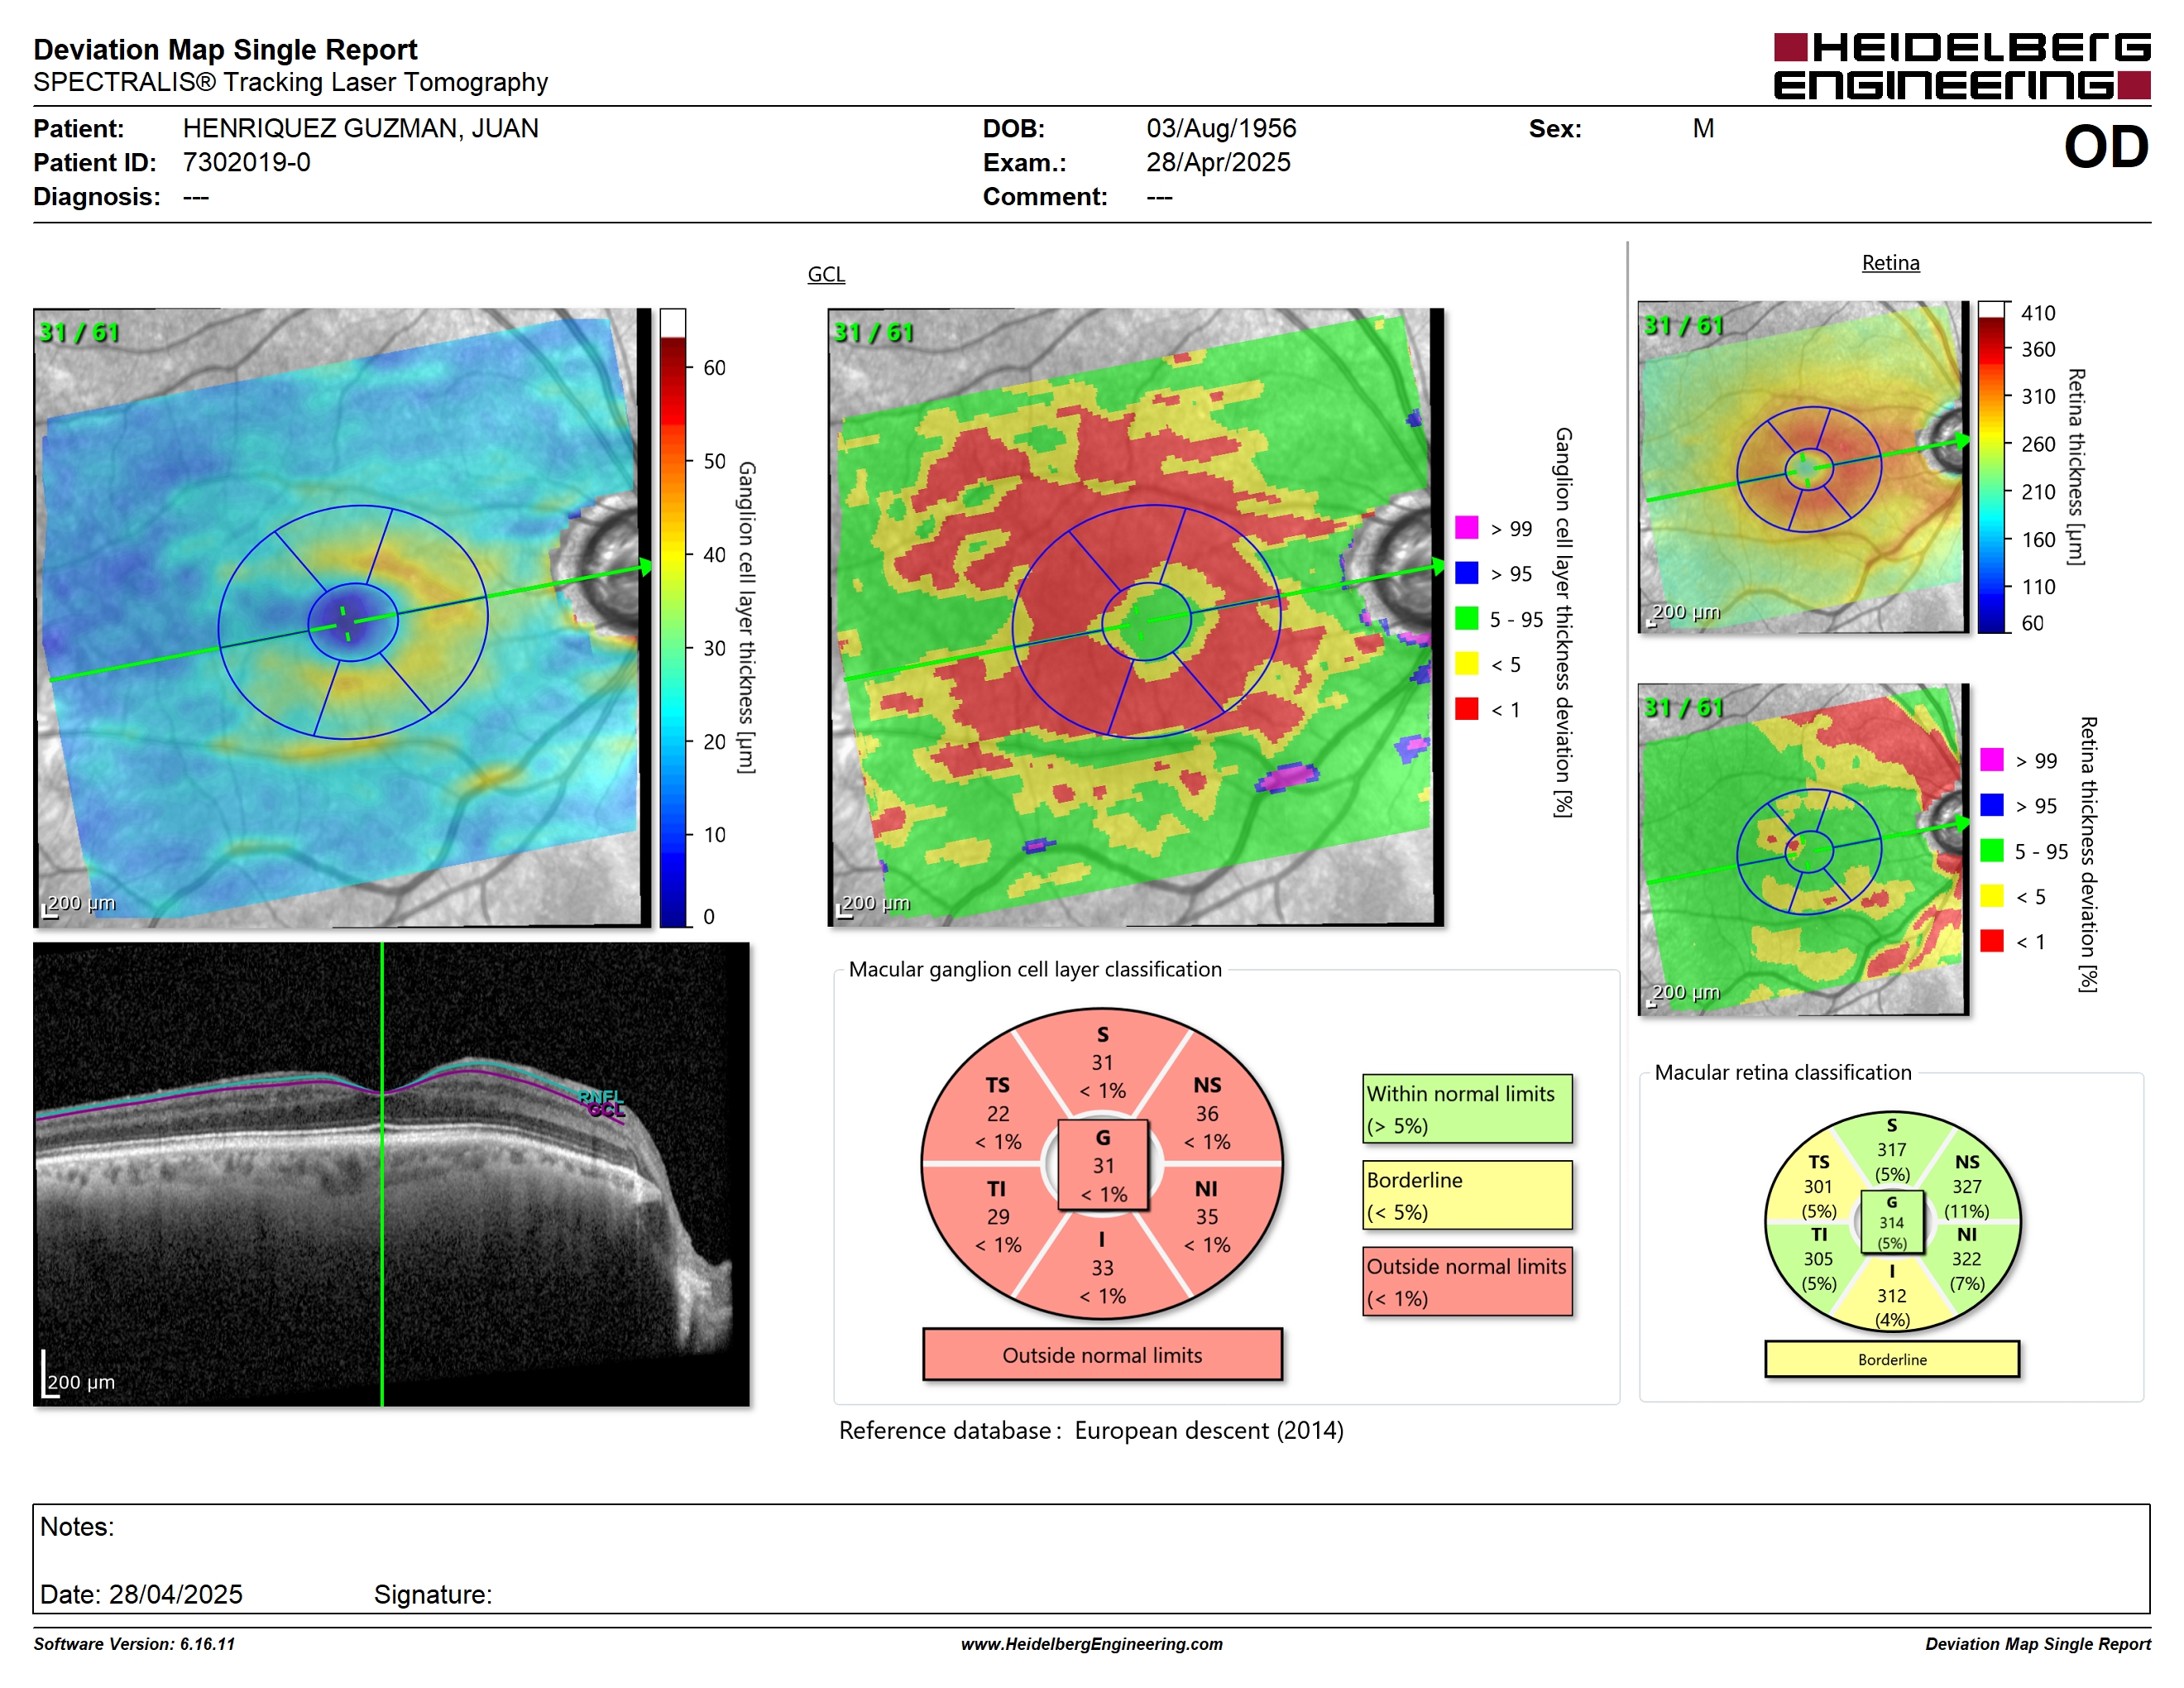This screenshot has width=2184, height=1688.
Task: Click the yellow "Borderline (< 5%)" legend box
Action: tap(1466, 1194)
